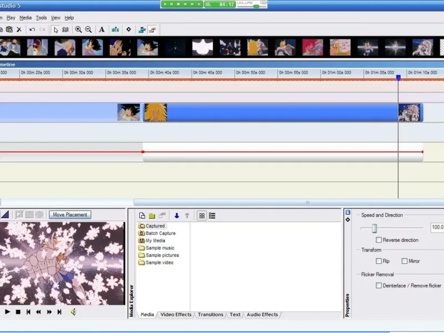This screenshot has width=444, height=333.
Task: Check the Flip transform option
Action: 379,261
